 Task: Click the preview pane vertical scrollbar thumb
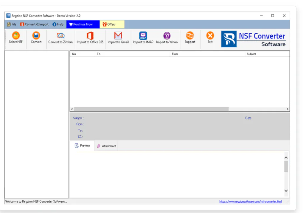click(x=286, y=167)
